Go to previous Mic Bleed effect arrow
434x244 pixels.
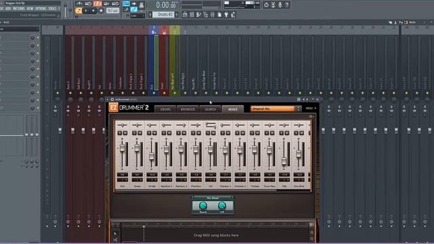tap(193, 197)
